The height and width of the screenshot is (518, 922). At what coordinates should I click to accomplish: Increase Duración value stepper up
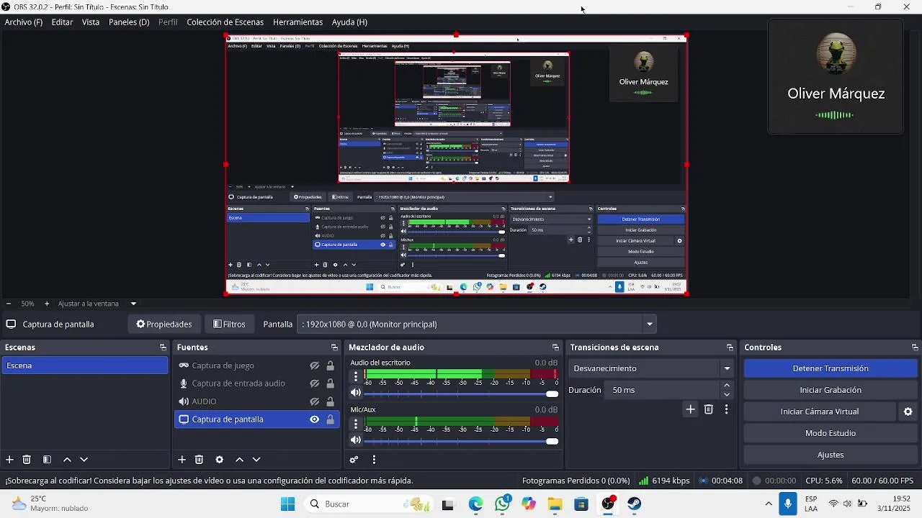click(727, 386)
